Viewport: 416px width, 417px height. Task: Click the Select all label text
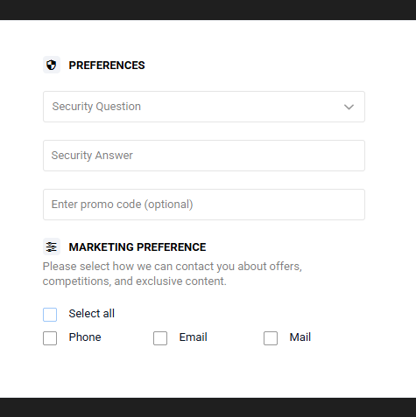pyautogui.click(x=92, y=314)
